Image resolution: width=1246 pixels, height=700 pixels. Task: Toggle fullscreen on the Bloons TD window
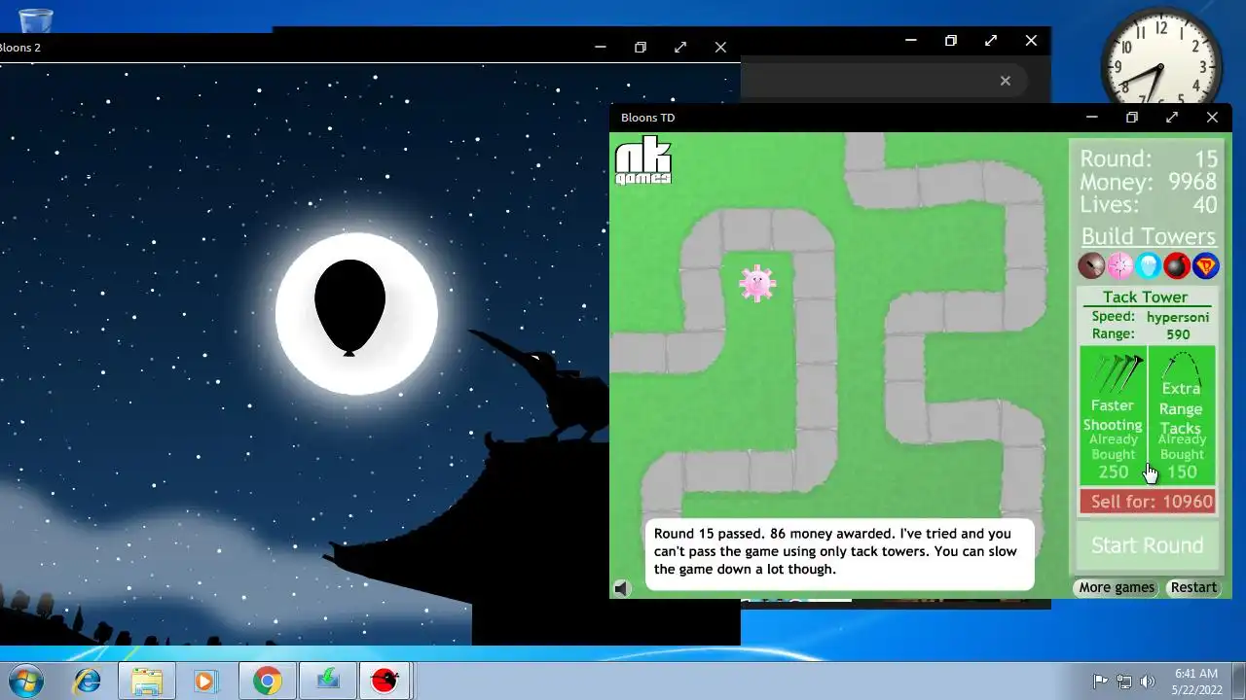(x=1172, y=117)
